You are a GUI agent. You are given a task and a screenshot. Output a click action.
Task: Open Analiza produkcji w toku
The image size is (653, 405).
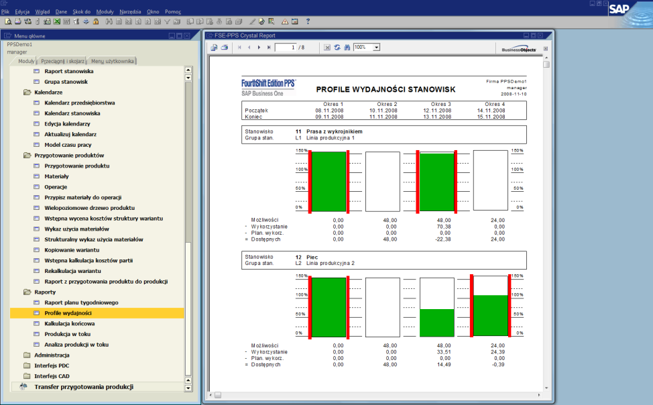[76, 345]
